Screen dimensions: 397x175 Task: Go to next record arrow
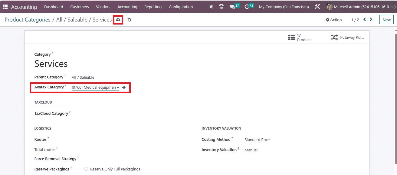point(371,20)
